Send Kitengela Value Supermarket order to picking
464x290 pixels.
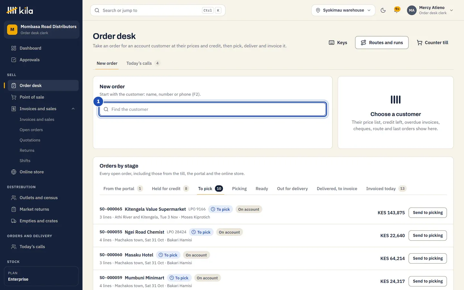pos(428,213)
